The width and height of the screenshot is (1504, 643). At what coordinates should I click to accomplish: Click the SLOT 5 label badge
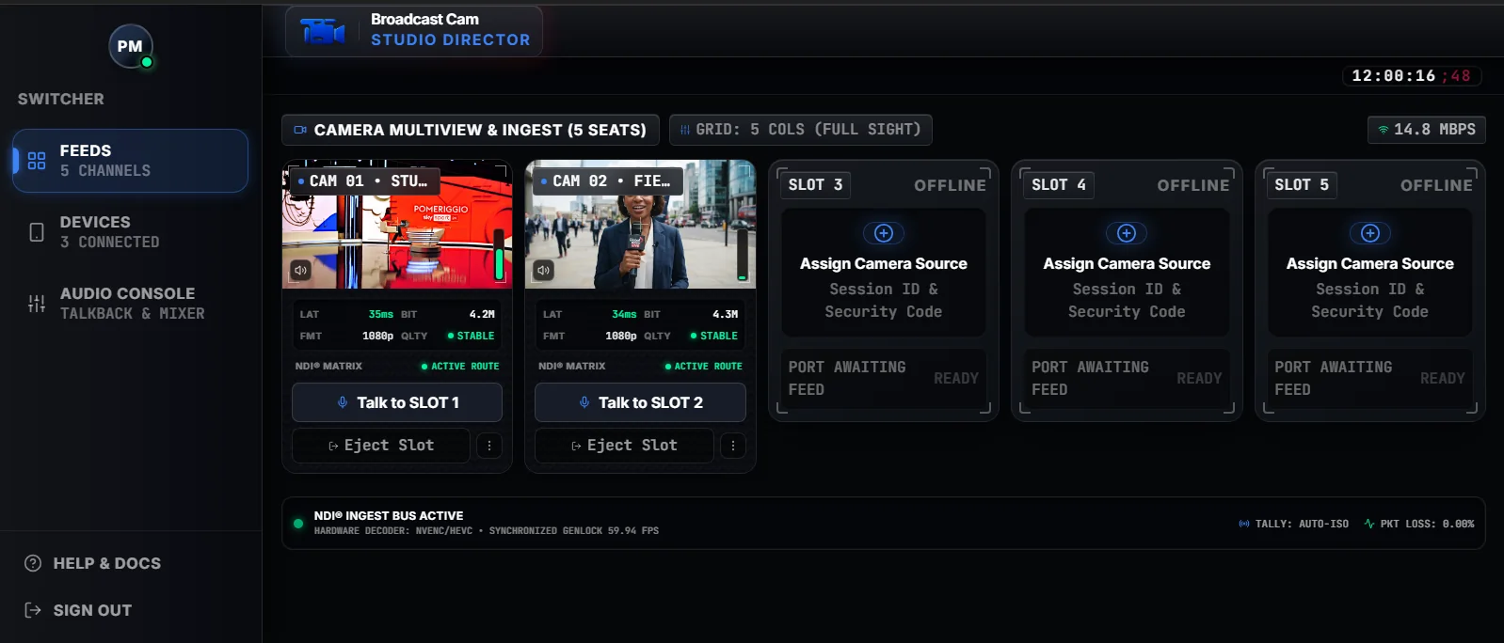(1302, 185)
